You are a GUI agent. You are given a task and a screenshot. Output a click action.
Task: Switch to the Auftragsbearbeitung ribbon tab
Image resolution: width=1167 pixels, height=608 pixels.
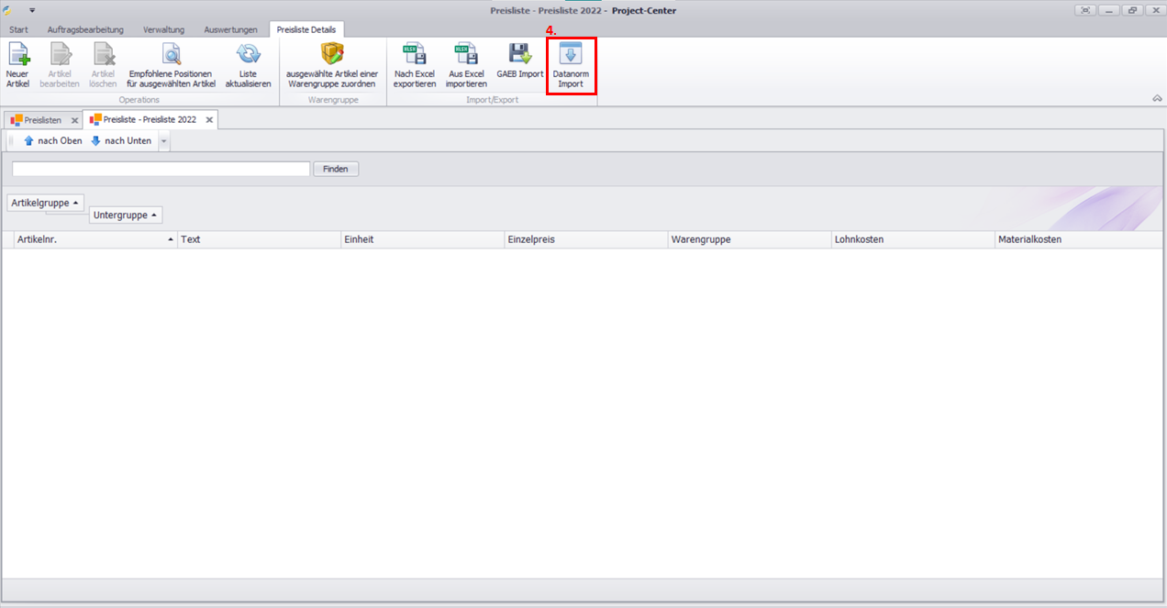(85, 29)
